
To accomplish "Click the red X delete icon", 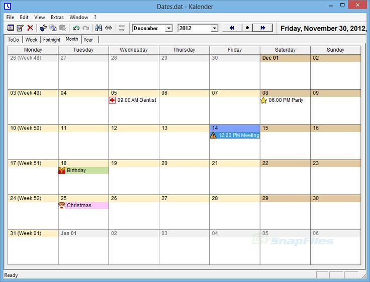I will point(30,28).
